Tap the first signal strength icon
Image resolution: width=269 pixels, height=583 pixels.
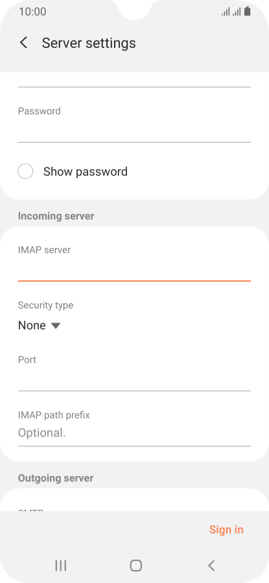point(226,12)
